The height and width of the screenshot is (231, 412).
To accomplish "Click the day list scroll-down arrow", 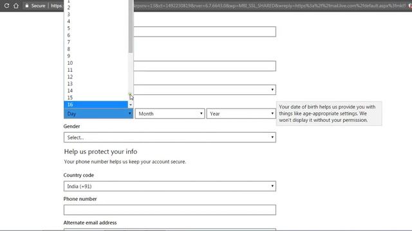I will pyautogui.click(x=131, y=105).
